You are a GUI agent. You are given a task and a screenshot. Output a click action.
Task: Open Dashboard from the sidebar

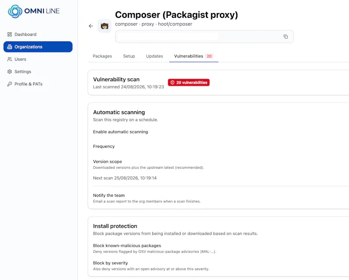[38, 34]
